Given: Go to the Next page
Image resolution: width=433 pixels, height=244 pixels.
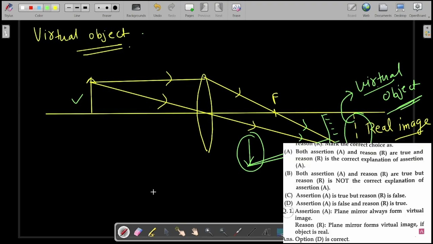Looking at the screenshot, I should pos(219,10).
